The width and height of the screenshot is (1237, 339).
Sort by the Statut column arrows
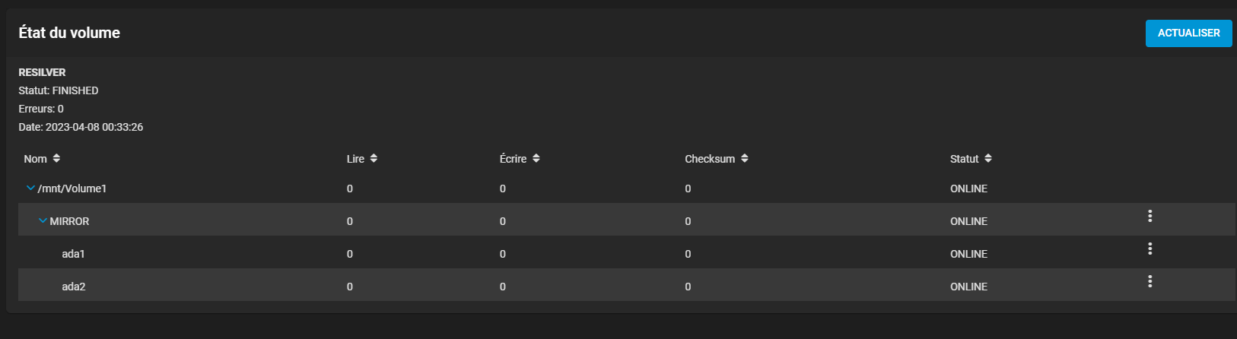(988, 158)
